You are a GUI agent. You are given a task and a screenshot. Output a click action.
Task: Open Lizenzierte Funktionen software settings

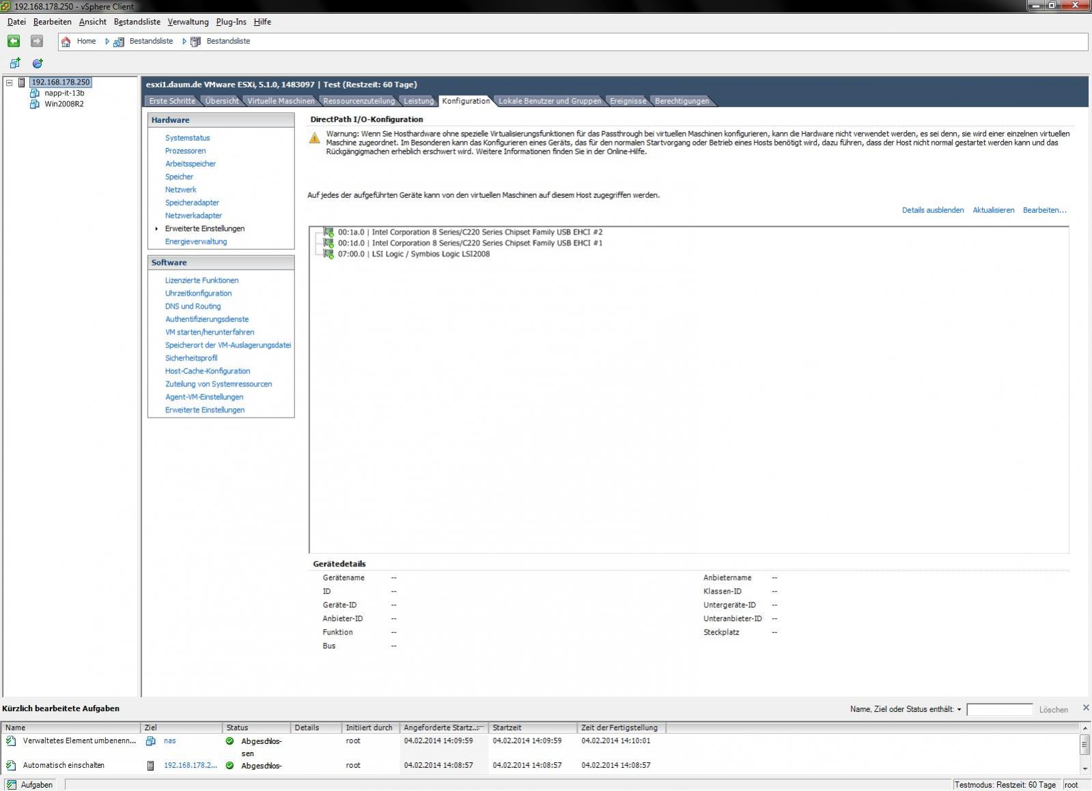coord(201,281)
